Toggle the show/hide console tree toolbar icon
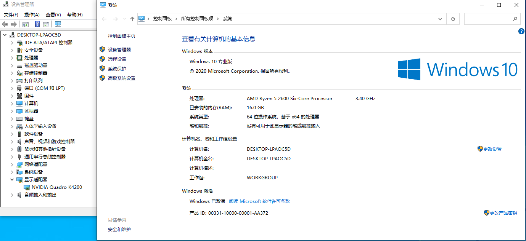 [x=25, y=24]
